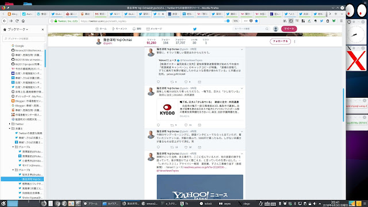368x207 pixels.
Task: Open the headlines.yahoo.co.jp link in レオパレス21 tweet
Action: click(205, 167)
